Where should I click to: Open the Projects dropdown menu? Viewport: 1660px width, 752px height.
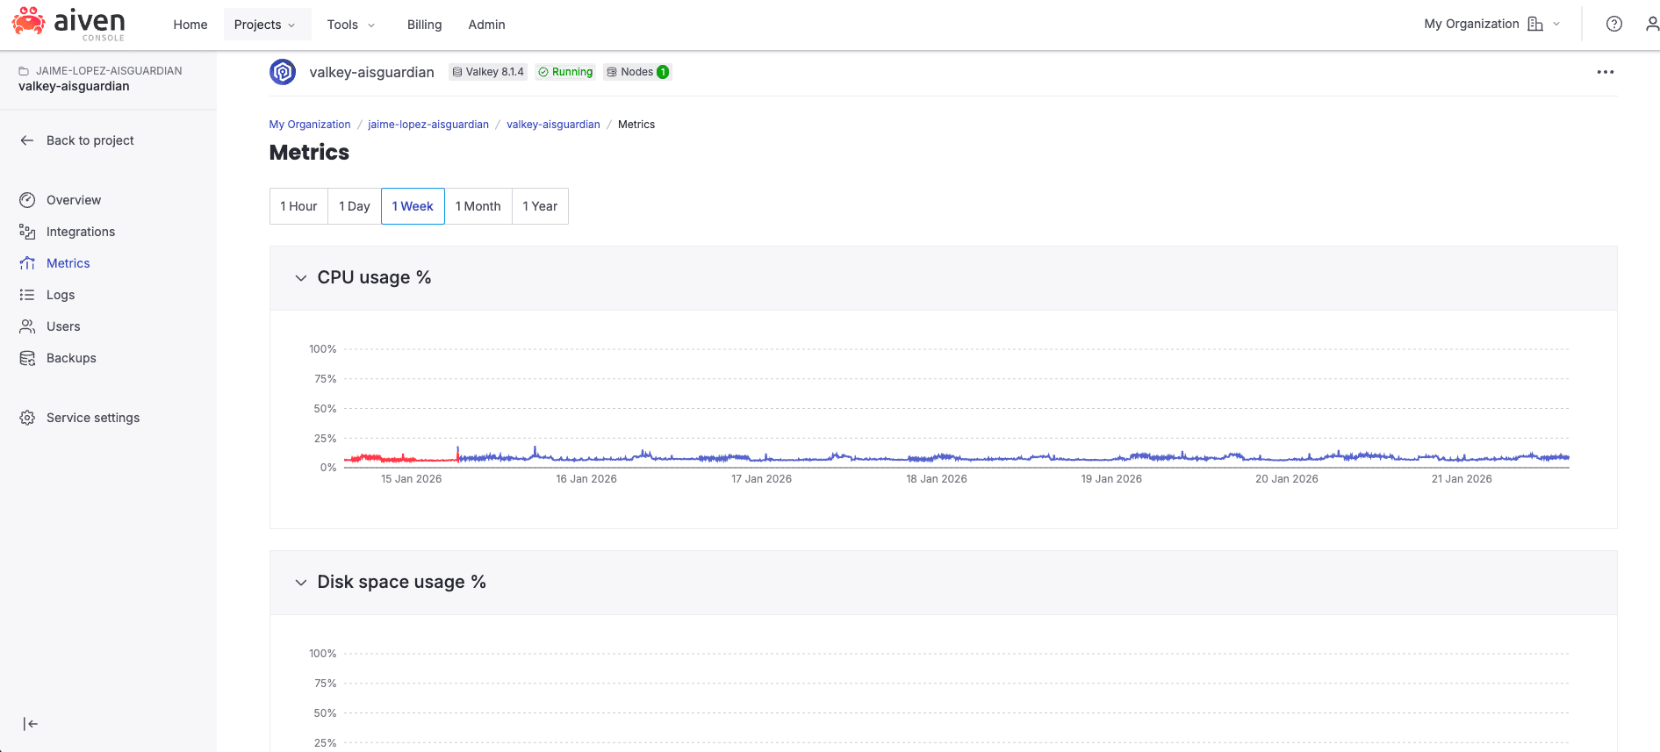(266, 25)
